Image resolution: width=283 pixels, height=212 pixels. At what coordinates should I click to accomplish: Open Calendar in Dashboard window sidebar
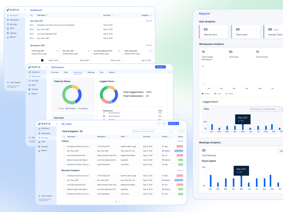(13, 33)
